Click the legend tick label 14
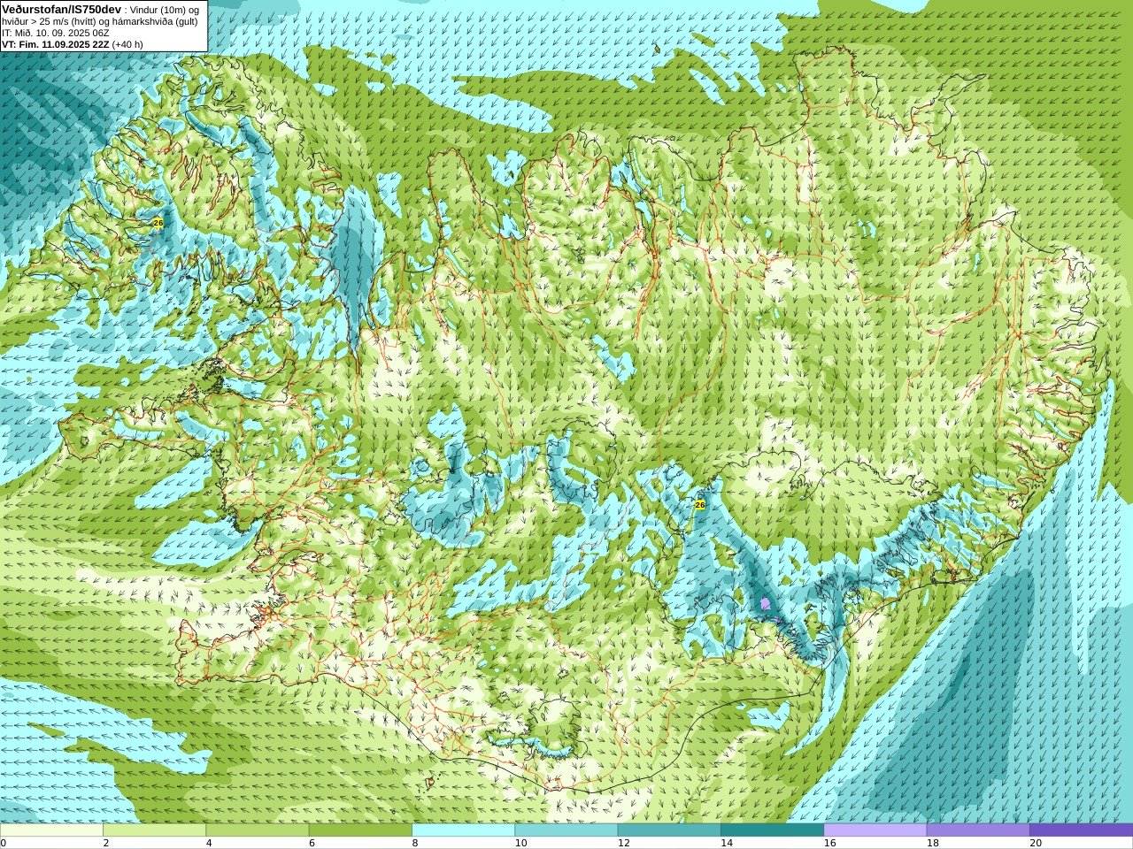This screenshot has width=1133, height=849. coord(727,843)
